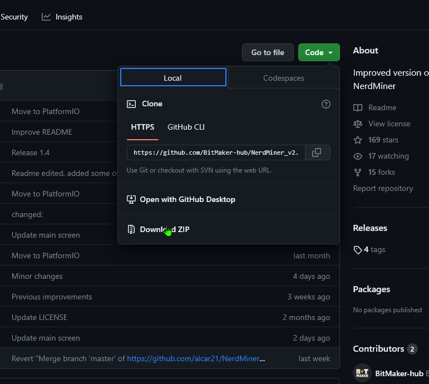The image size is (429, 384).
Task: Click the copy URL to clipboard icon
Action: 317,152
